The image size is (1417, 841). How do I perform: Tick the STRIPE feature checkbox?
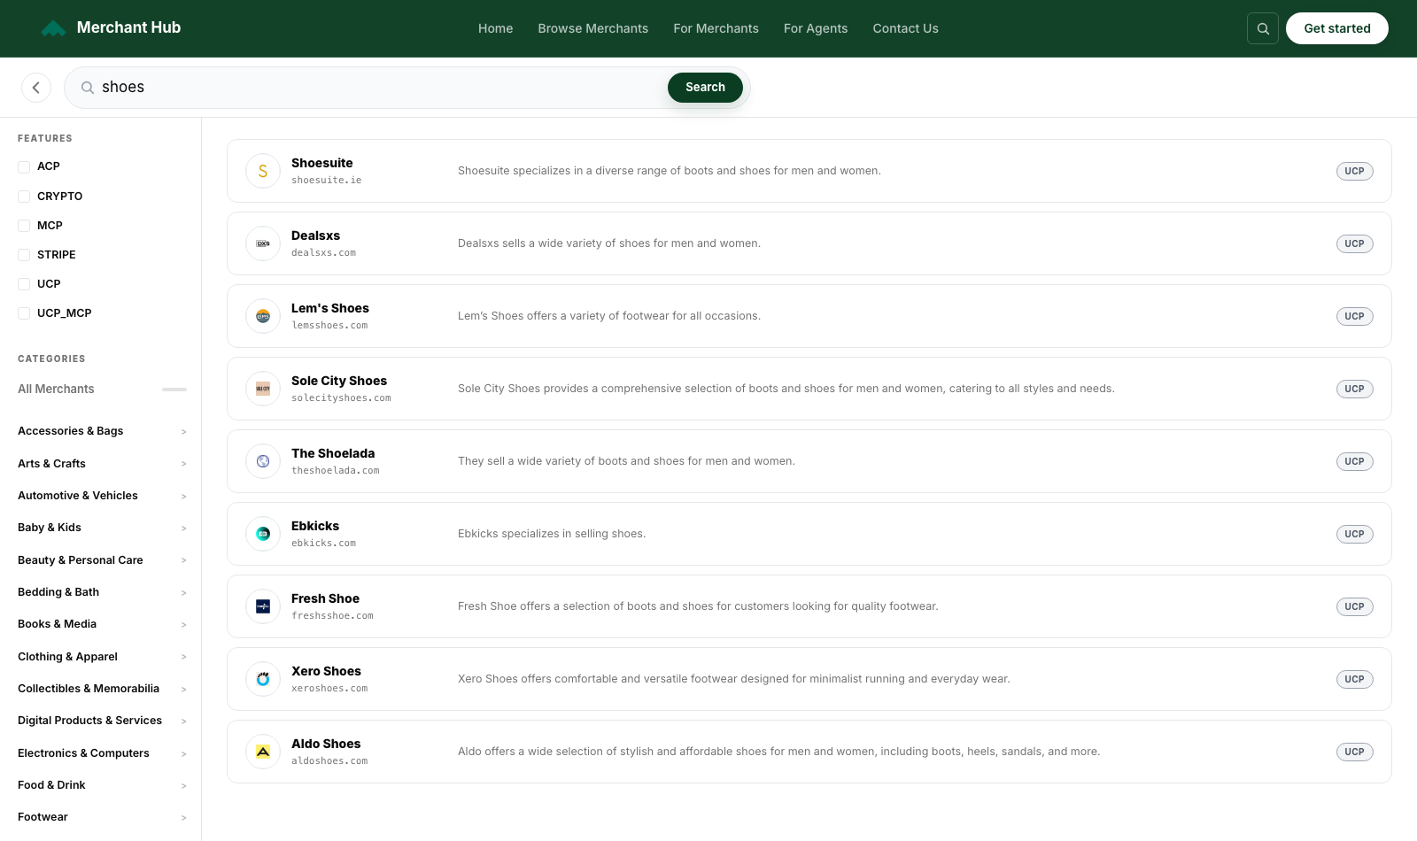24,255
